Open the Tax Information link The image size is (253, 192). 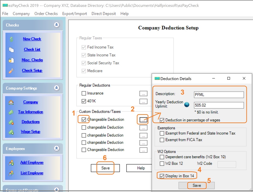click(x=30, y=112)
